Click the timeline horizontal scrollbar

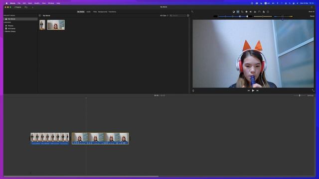[x=81, y=176]
